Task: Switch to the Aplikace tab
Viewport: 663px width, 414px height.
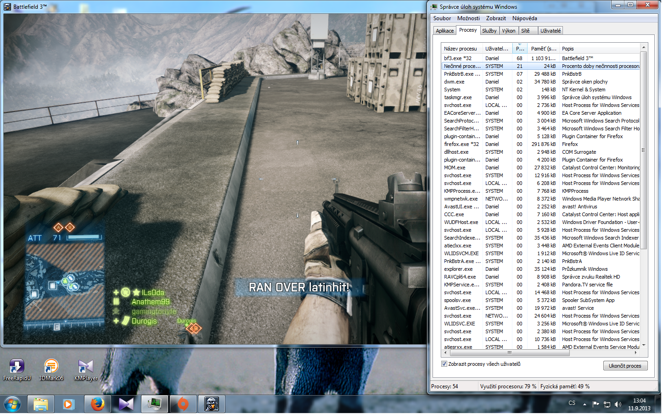Action: (444, 31)
